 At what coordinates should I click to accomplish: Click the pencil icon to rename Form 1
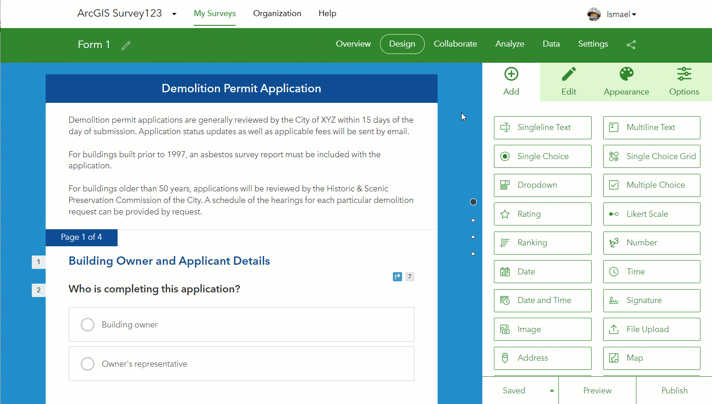point(125,45)
